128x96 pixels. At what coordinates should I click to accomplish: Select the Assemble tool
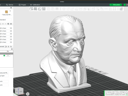[x=110, y=9]
